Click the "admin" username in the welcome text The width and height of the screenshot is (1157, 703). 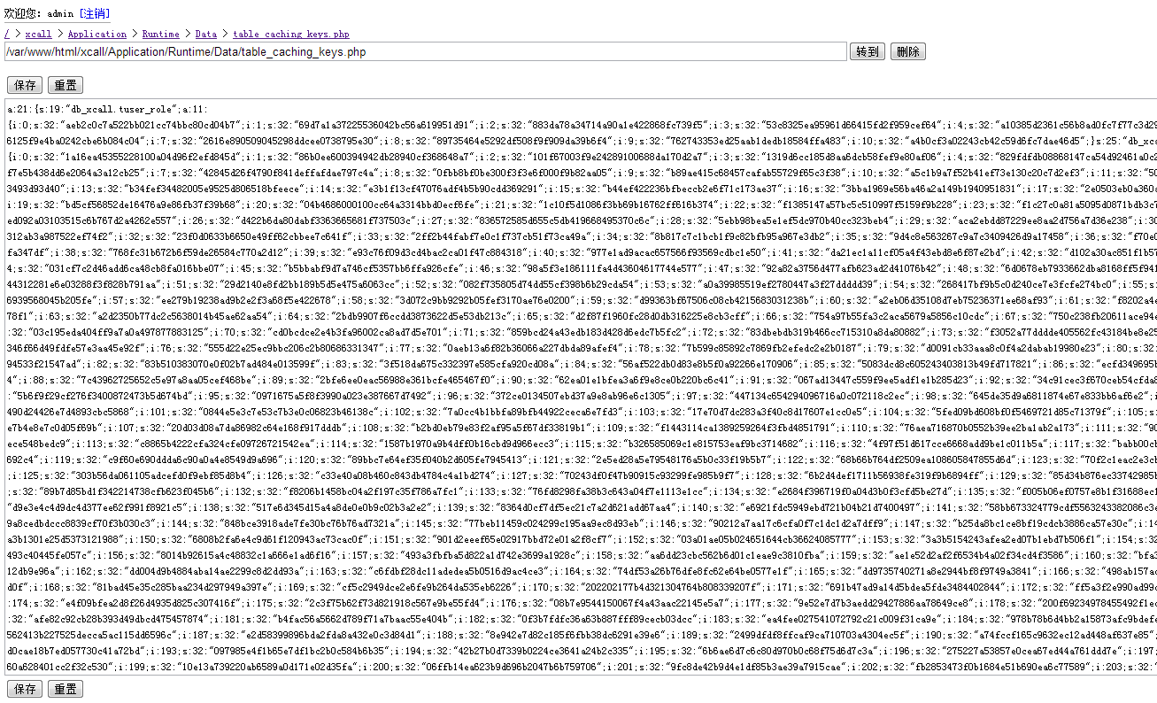(x=61, y=13)
